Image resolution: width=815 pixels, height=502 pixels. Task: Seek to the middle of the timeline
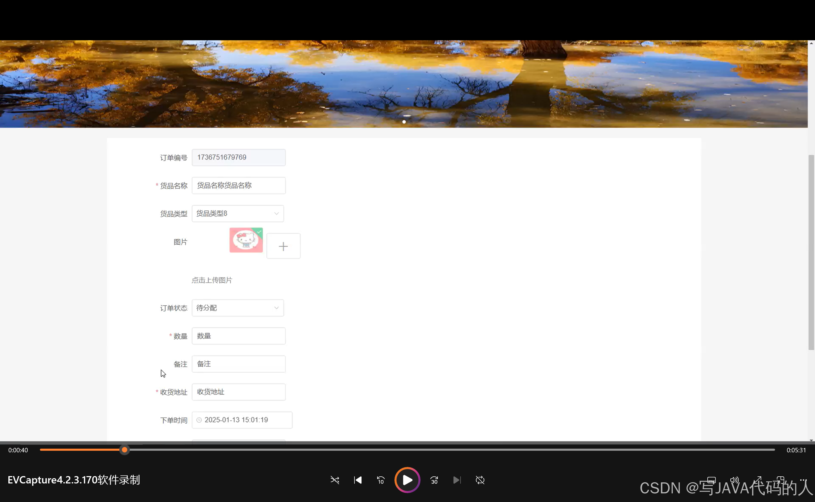(x=407, y=450)
